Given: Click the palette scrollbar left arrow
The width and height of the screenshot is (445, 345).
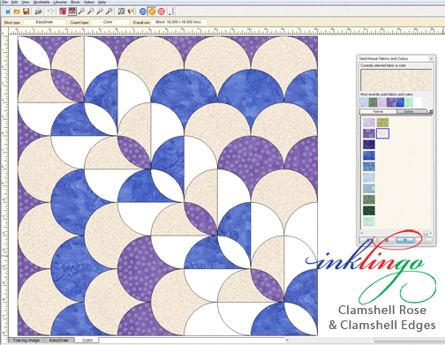Looking at the screenshot, I should click(362, 233).
